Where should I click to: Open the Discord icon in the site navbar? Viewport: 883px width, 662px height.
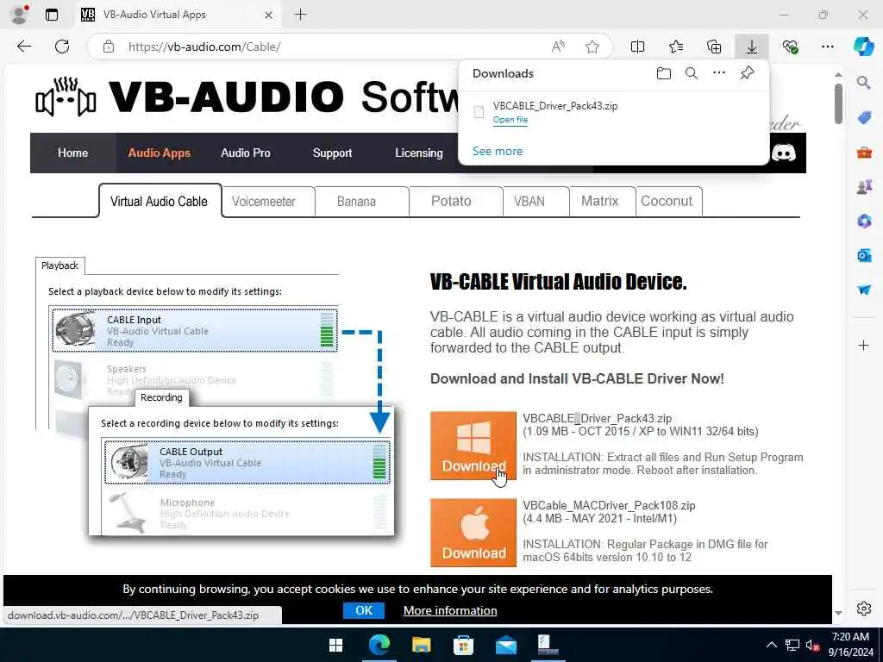(783, 153)
